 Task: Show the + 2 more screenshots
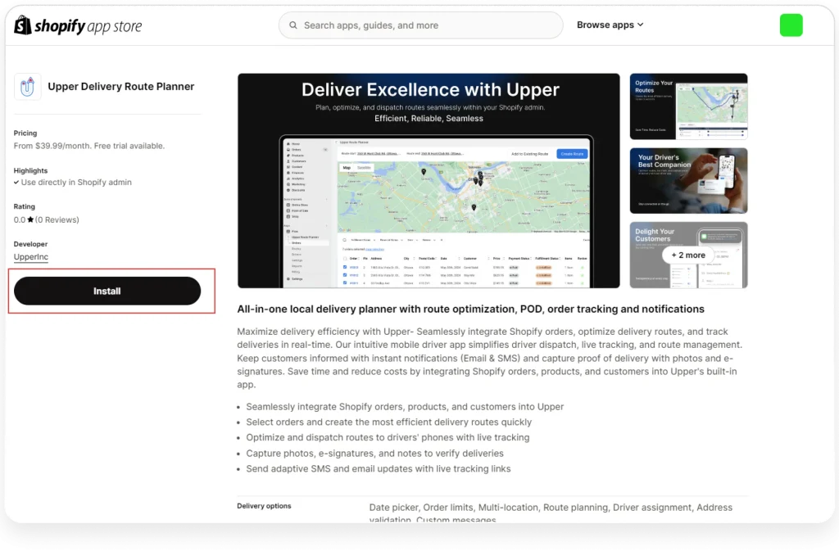pyautogui.click(x=688, y=255)
